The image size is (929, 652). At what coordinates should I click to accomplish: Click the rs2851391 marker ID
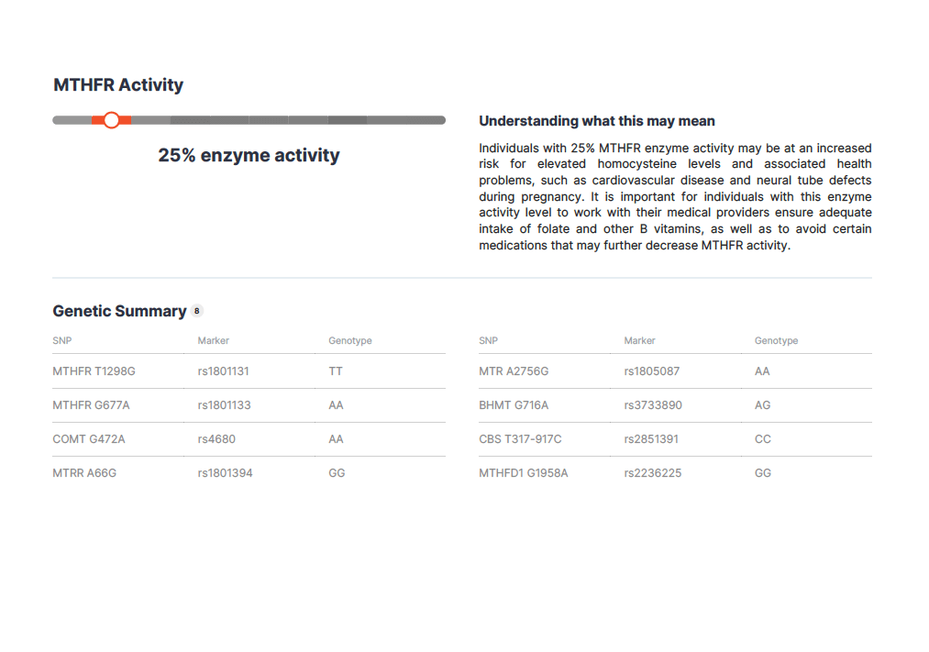pyautogui.click(x=651, y=439)
